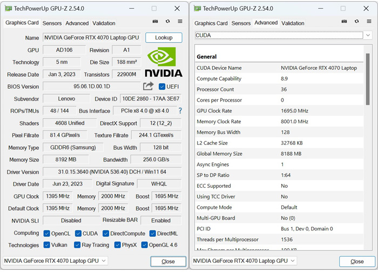GPU-Z app icon in left window title bar
The image size is (378, 272).
pos(8,9)
